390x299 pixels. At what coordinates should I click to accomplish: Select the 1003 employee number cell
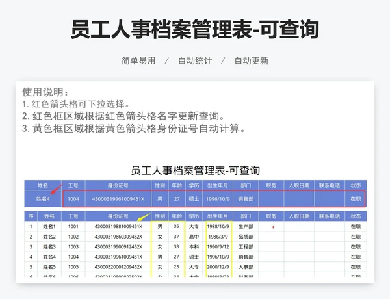click(x=73, y=247)
